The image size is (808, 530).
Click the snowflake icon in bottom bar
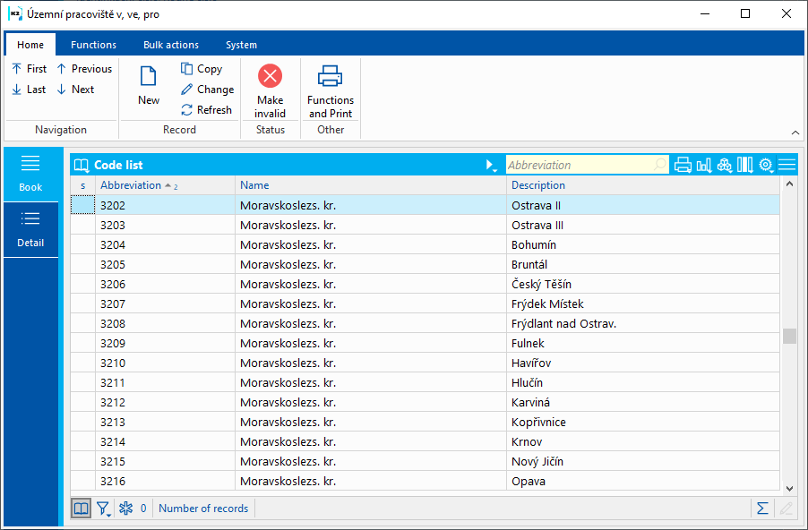pos(126,509)
